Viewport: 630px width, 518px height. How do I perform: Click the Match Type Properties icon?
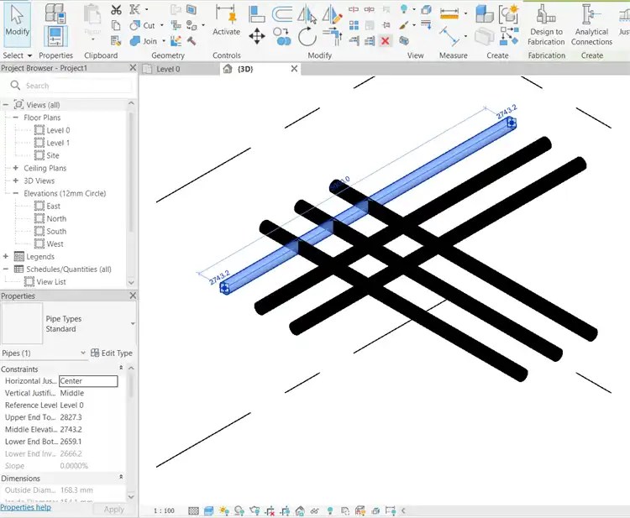pyautogui.click(x=116, y=40)
